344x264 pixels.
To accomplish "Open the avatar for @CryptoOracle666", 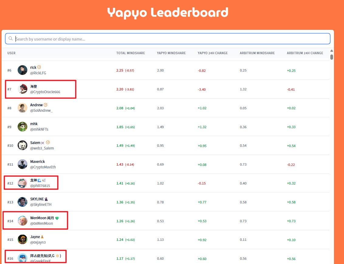I will (x=22, y=89).
